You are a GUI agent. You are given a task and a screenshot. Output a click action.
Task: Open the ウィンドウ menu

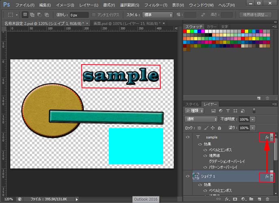pos(201,5)
